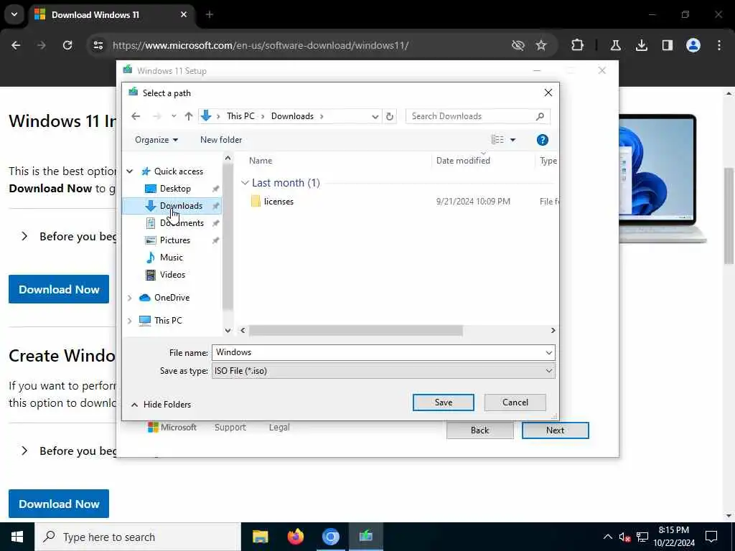Viewport: 735px width, 551px height.
Task: Expand the This PC tree node
Action: (130, 321)
